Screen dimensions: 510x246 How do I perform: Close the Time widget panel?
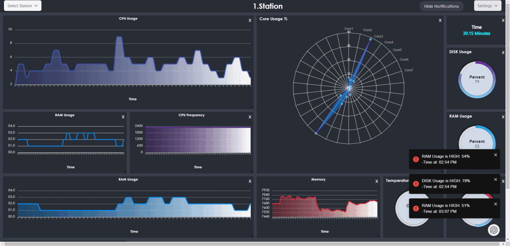(503, 20)
